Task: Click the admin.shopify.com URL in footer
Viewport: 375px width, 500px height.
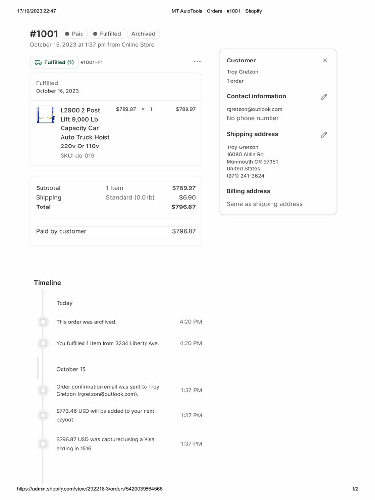Action: [89, 489]
